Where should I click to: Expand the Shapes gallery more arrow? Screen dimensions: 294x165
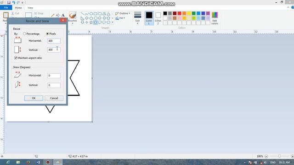tap(113, 22)
